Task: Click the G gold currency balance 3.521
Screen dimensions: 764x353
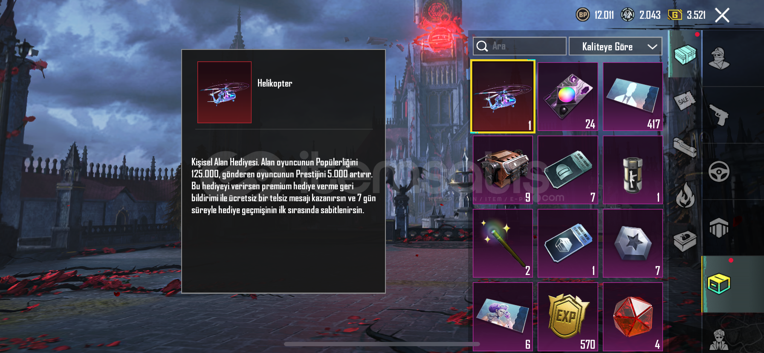Action: coord(687,15)
